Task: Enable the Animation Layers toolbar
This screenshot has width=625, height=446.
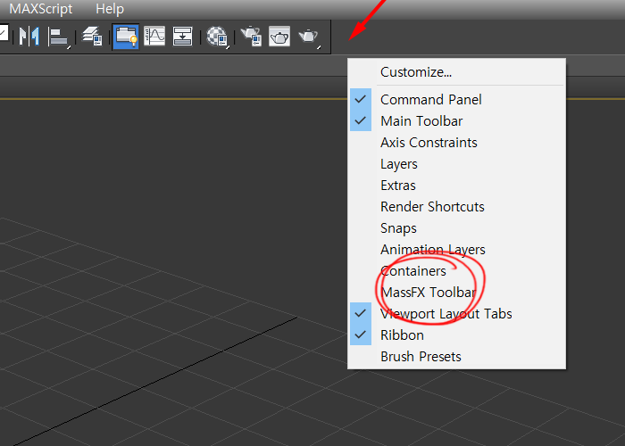Action: coord(457,249)
